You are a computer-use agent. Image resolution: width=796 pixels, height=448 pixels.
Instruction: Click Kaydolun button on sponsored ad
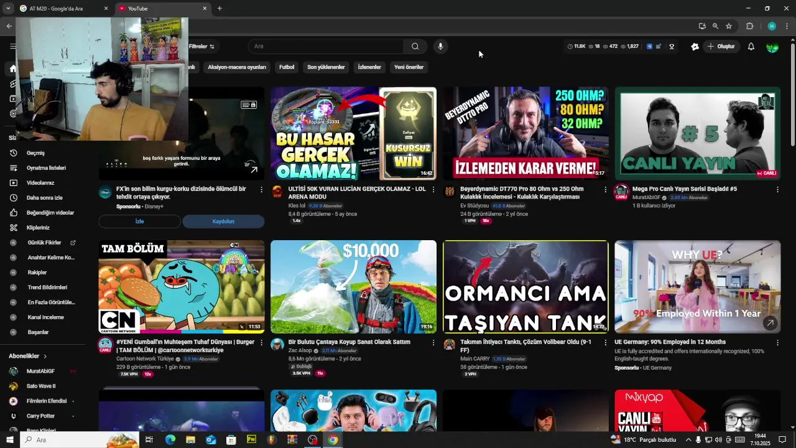point(223,222)
